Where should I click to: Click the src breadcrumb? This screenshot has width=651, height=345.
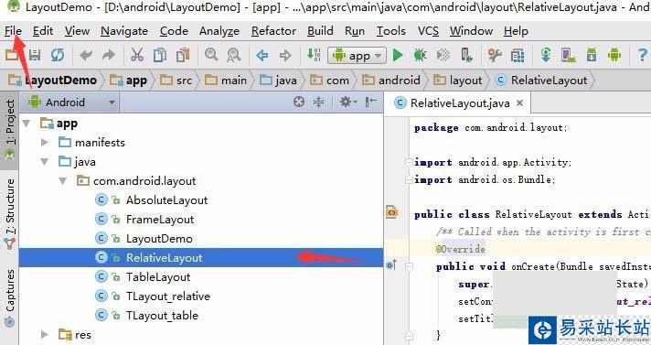176,81
